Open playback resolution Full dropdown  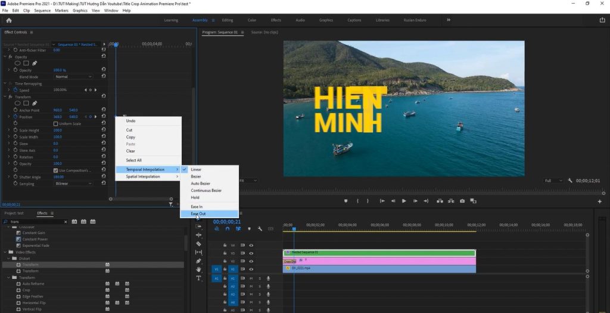click(553, 181)
